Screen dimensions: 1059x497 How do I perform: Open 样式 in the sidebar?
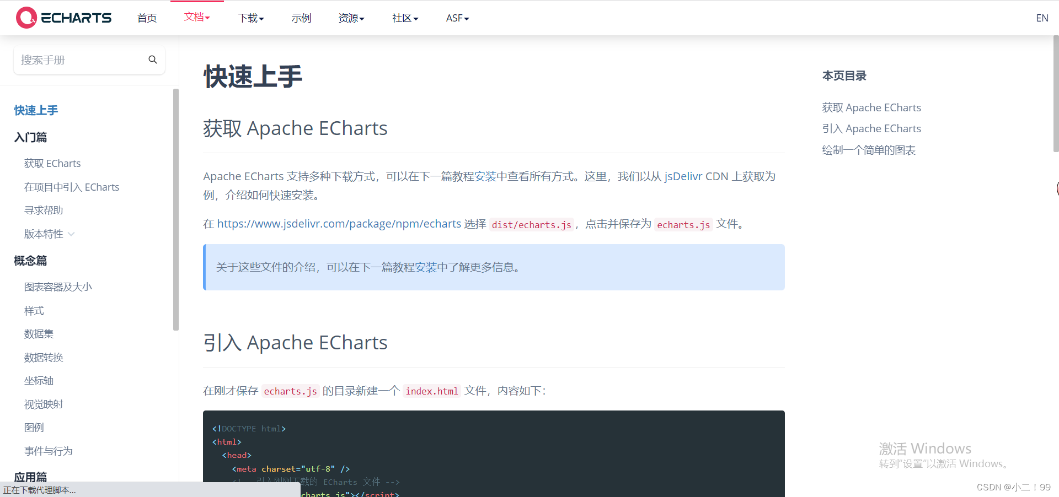coord(34,311)
